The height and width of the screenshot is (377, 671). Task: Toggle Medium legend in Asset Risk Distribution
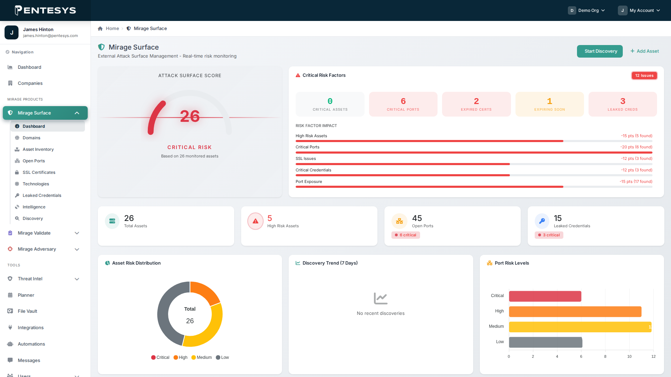coord(202,357)
